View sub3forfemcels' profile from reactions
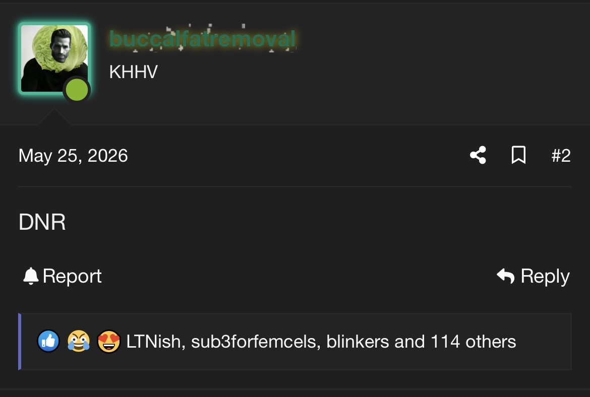The height and width of the screenshot is (397, 590). pyautogui.click(x=254, y=342)
